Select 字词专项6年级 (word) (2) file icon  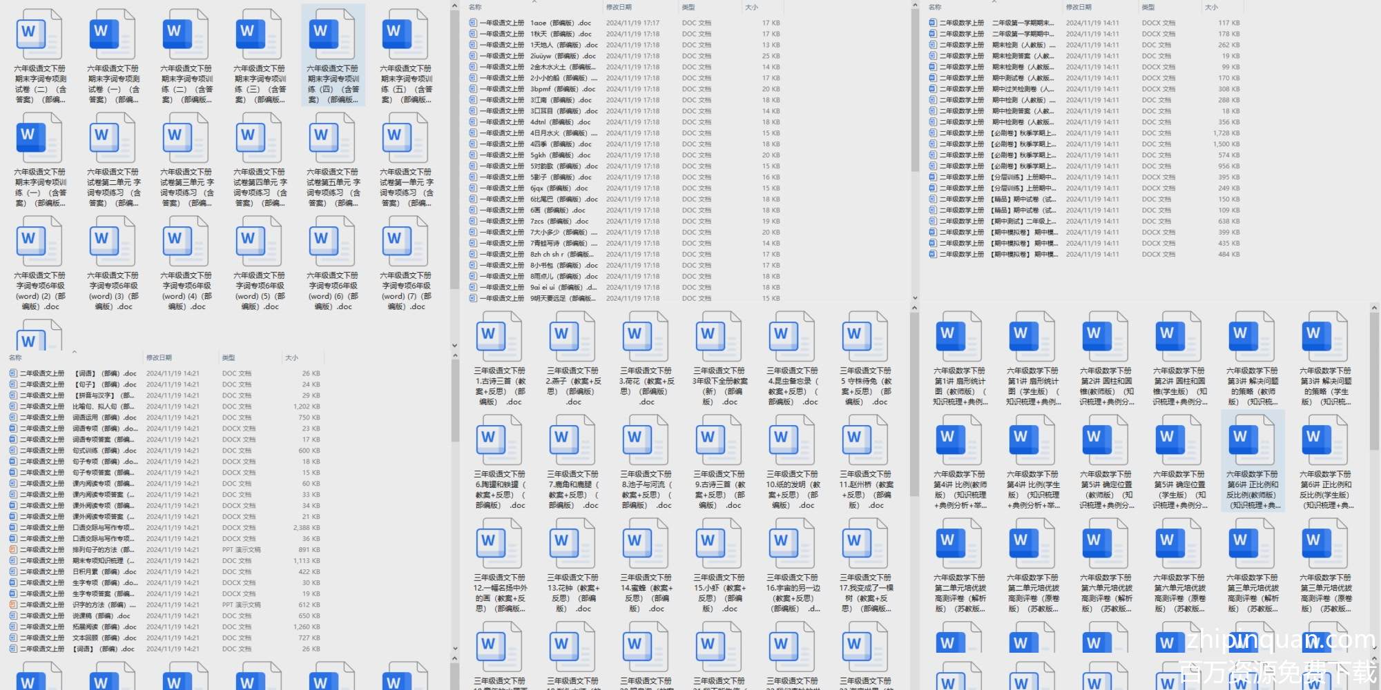[x=39, y=241]
